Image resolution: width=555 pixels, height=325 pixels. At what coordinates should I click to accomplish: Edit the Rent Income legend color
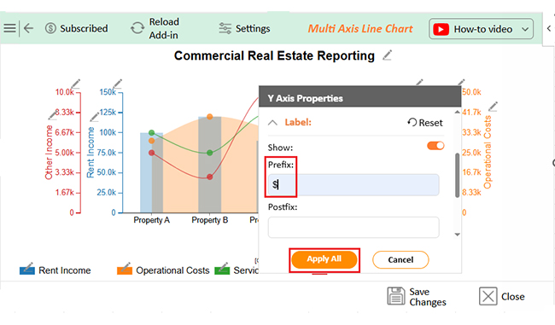[x=27, y=269]
